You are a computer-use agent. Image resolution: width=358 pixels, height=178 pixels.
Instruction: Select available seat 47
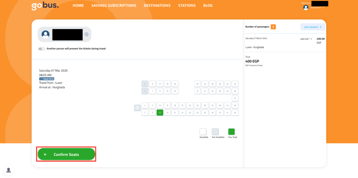click(235, 98)
